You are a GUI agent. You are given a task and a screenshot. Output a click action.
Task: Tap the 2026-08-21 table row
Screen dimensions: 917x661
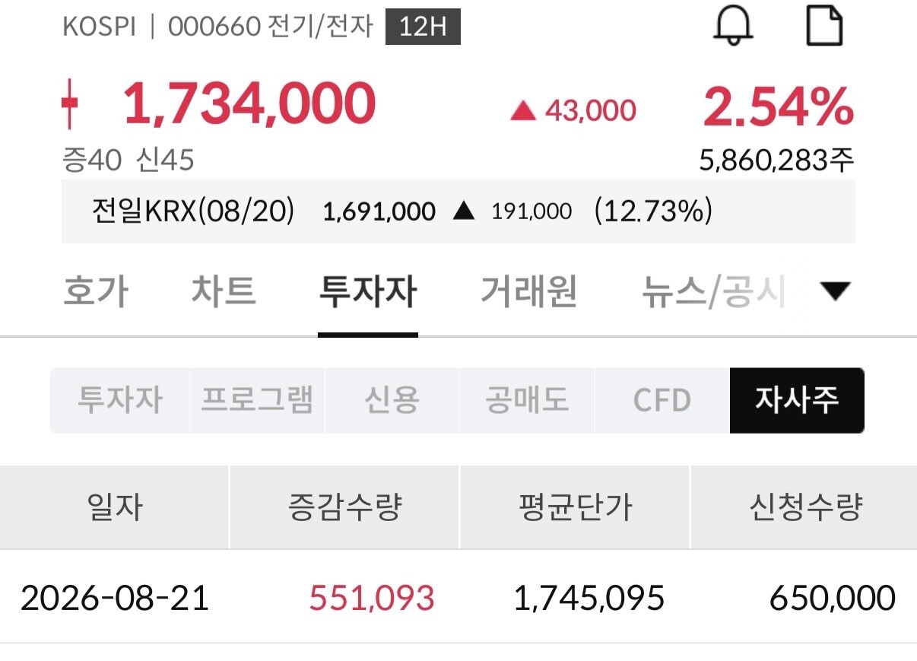[x=458, y=598]
